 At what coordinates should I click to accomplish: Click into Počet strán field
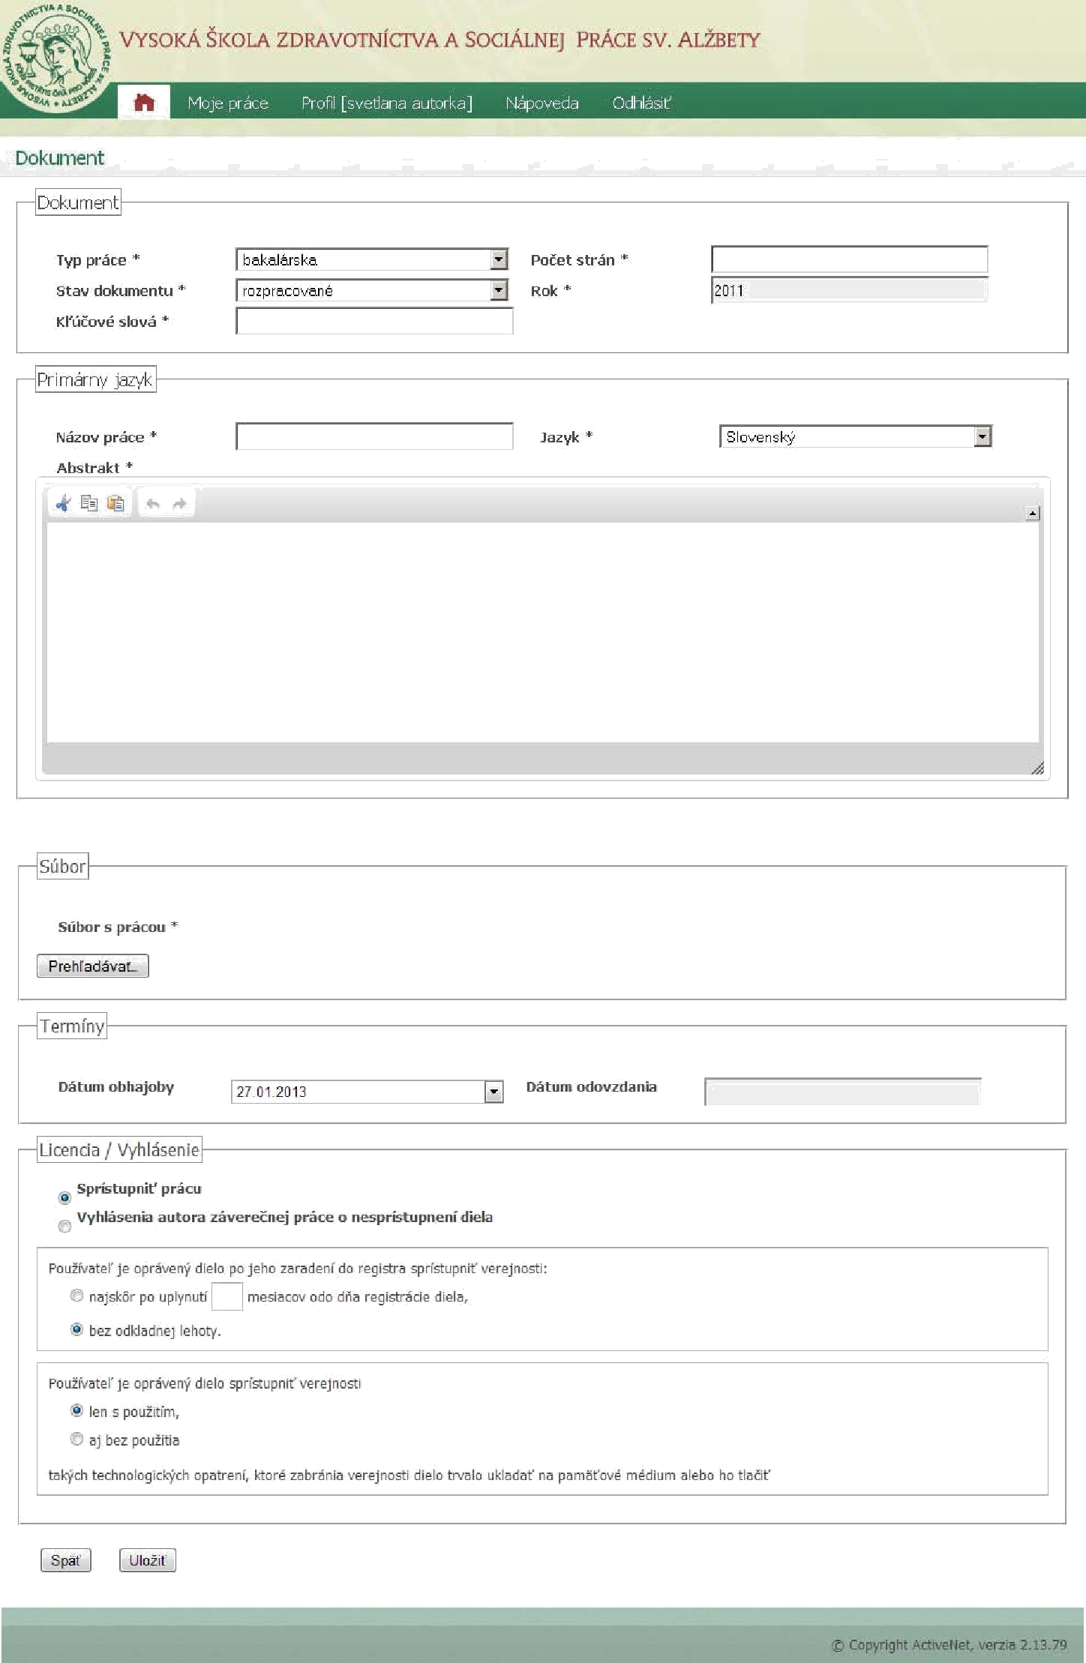tap(849, 259)
